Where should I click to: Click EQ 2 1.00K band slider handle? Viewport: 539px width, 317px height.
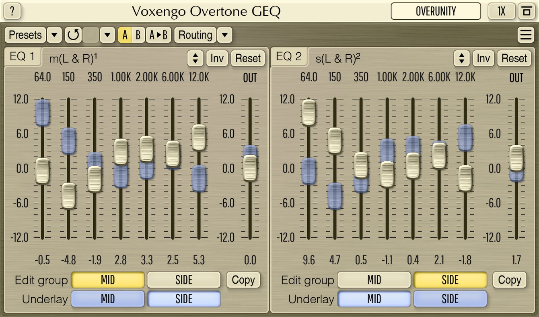(387, 175)
